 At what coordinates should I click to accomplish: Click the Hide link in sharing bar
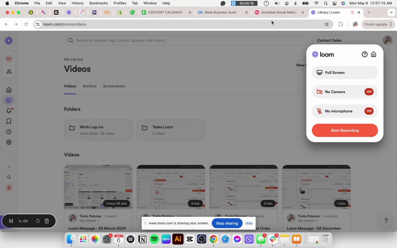249,223
